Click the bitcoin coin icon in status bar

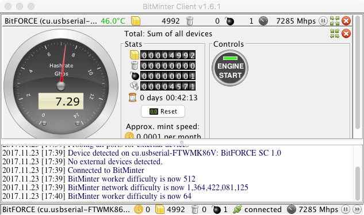(x=139, y=209)
